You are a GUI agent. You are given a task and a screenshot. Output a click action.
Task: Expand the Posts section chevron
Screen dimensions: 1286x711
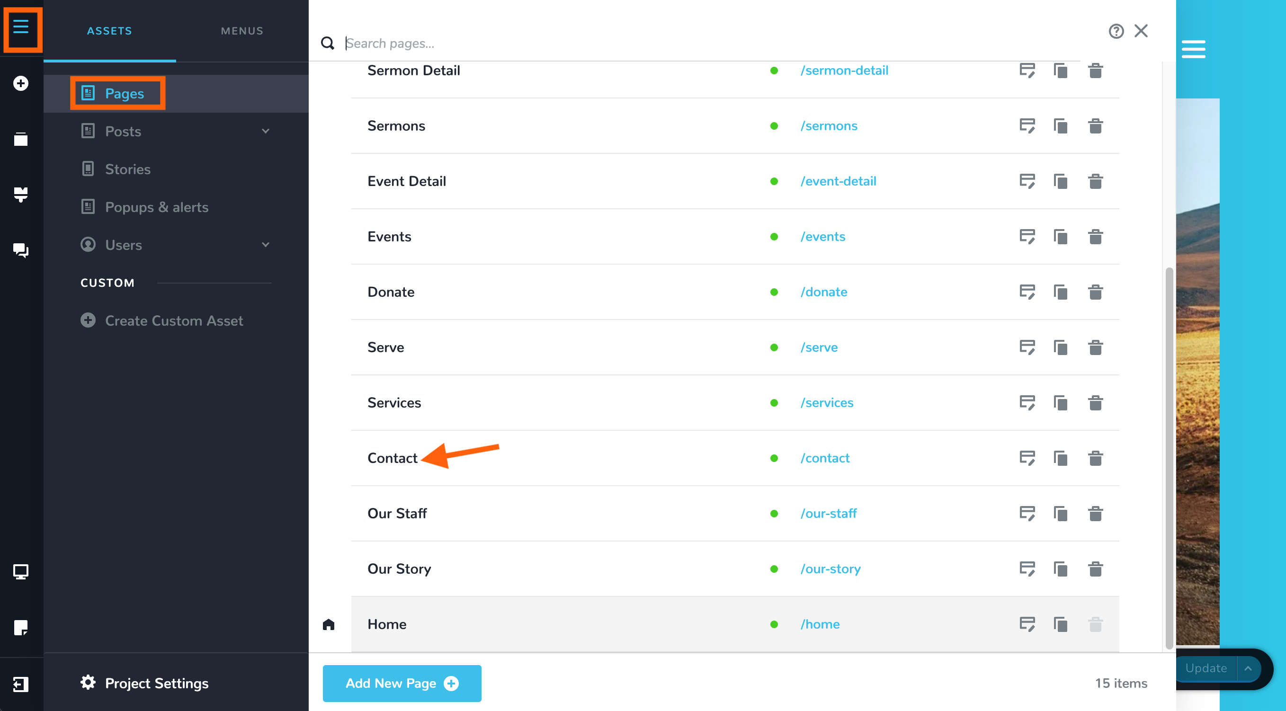(x=266, y=131)
